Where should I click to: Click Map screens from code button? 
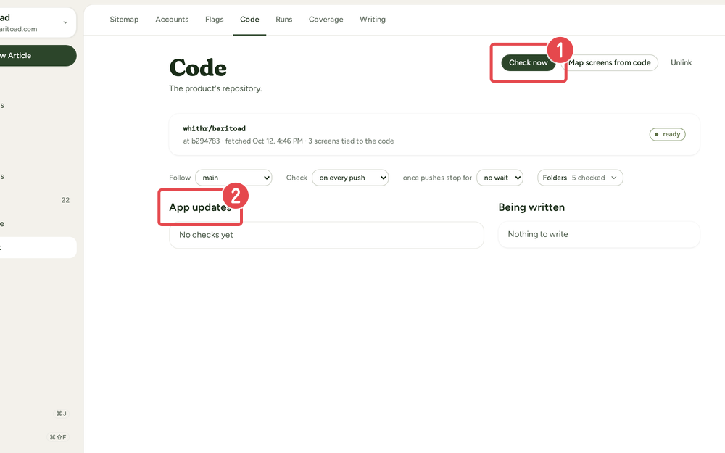coord(610,62)
